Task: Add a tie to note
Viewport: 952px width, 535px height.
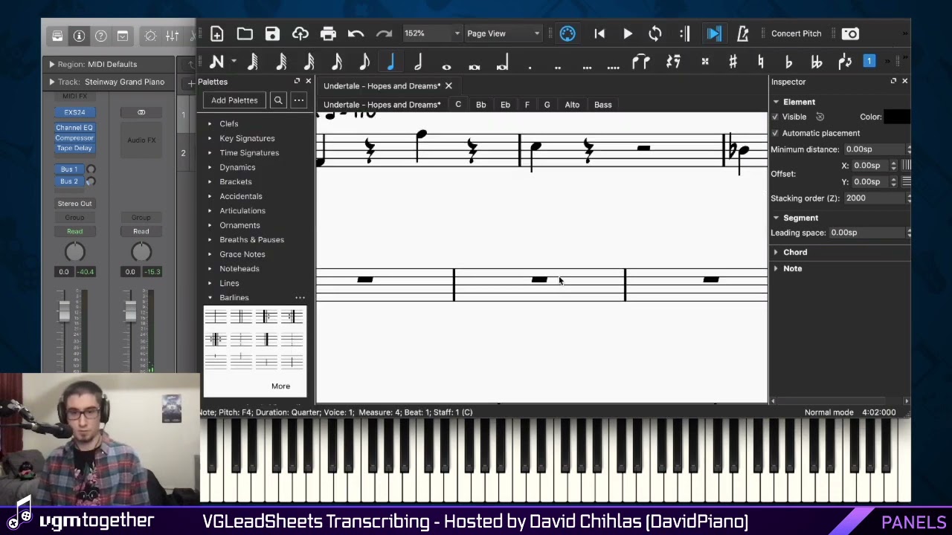Action: click(641, 62)
